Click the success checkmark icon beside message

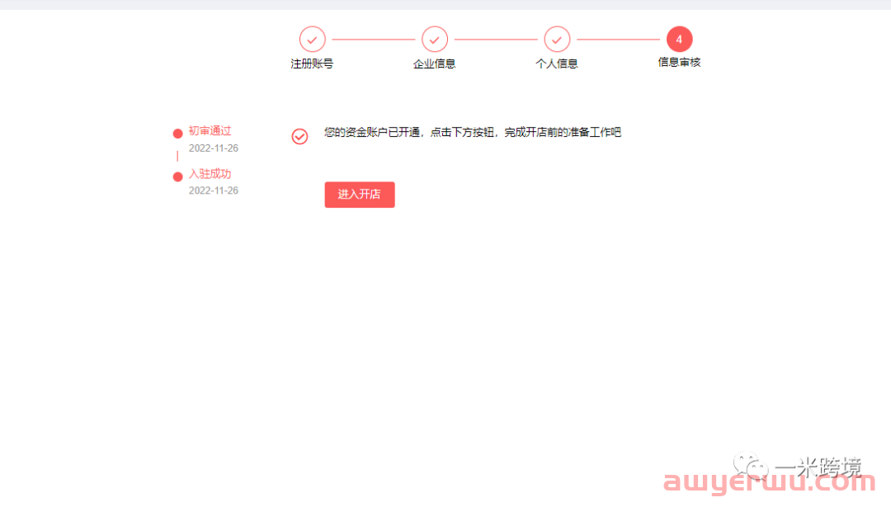[x=299, y=136]
